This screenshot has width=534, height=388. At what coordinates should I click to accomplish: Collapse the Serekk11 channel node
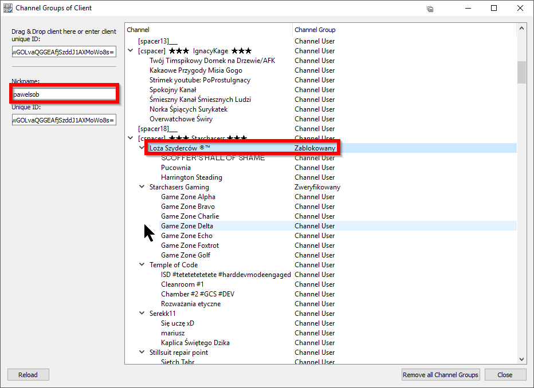(x=142, y=314)
